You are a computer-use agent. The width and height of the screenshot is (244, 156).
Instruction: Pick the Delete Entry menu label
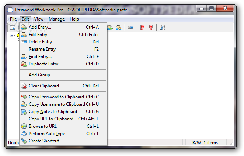pos(41,42)
